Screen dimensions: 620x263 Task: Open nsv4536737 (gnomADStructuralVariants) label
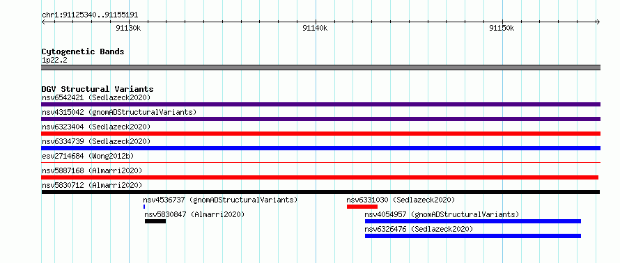tap(220, 200)
